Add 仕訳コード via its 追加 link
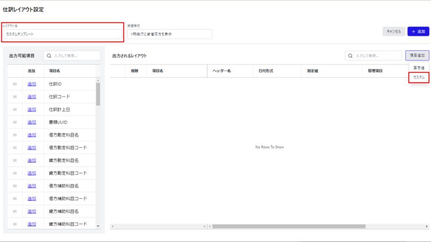 click(32, 97)
